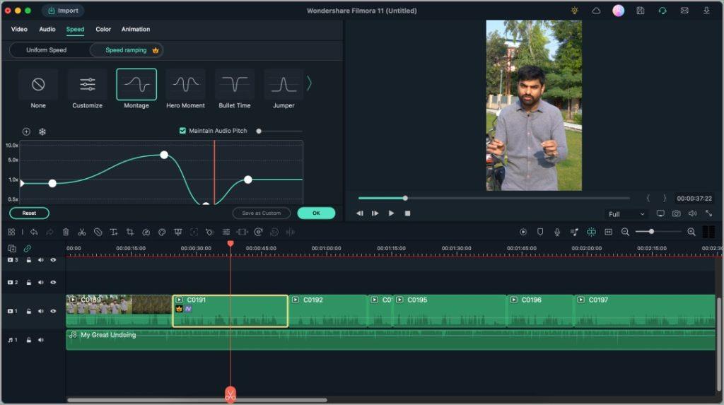Switch to the Audio tab
The width and height of the screenshot is (724, 405).
(x=47, y=29)
